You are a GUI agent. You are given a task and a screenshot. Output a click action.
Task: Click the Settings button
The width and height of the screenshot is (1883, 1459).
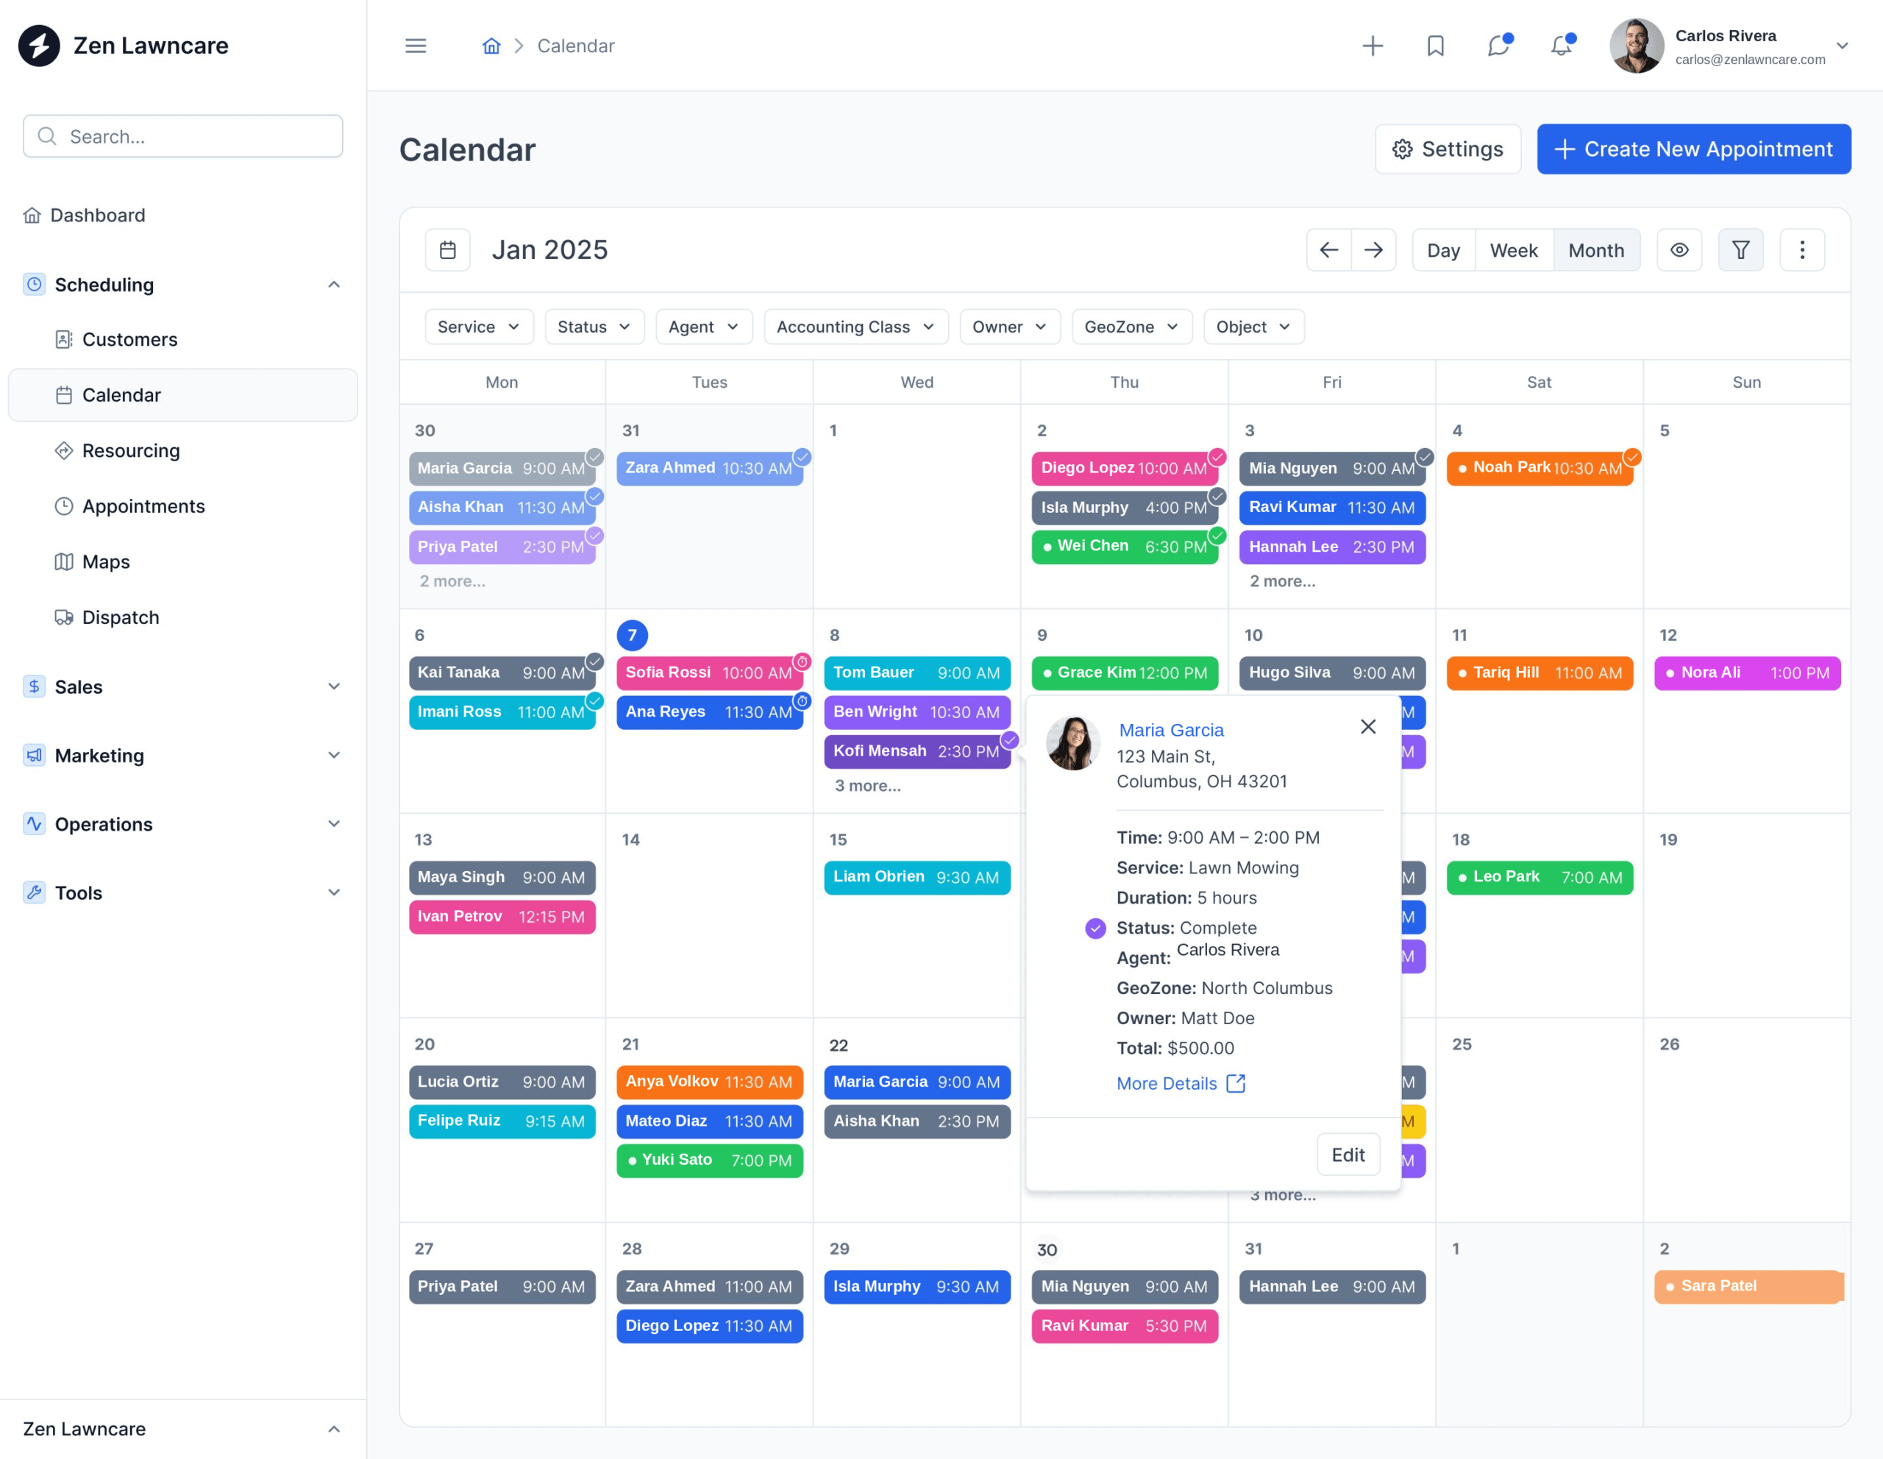1448,149
